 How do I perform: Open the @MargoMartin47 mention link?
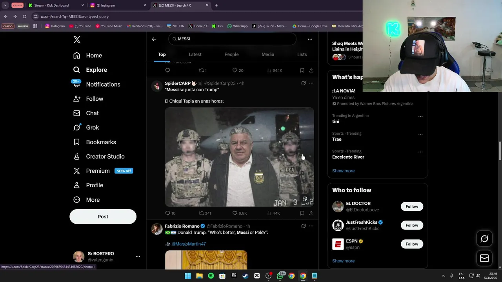pyautogui.click(x=189, y=244)
